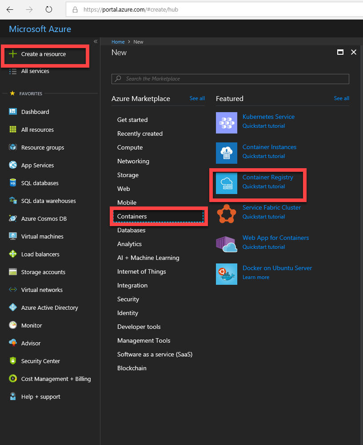The width and height of the screenshot is (363, 445).
Task: Click See all next to Featured
Action: (x=342, y=98)
